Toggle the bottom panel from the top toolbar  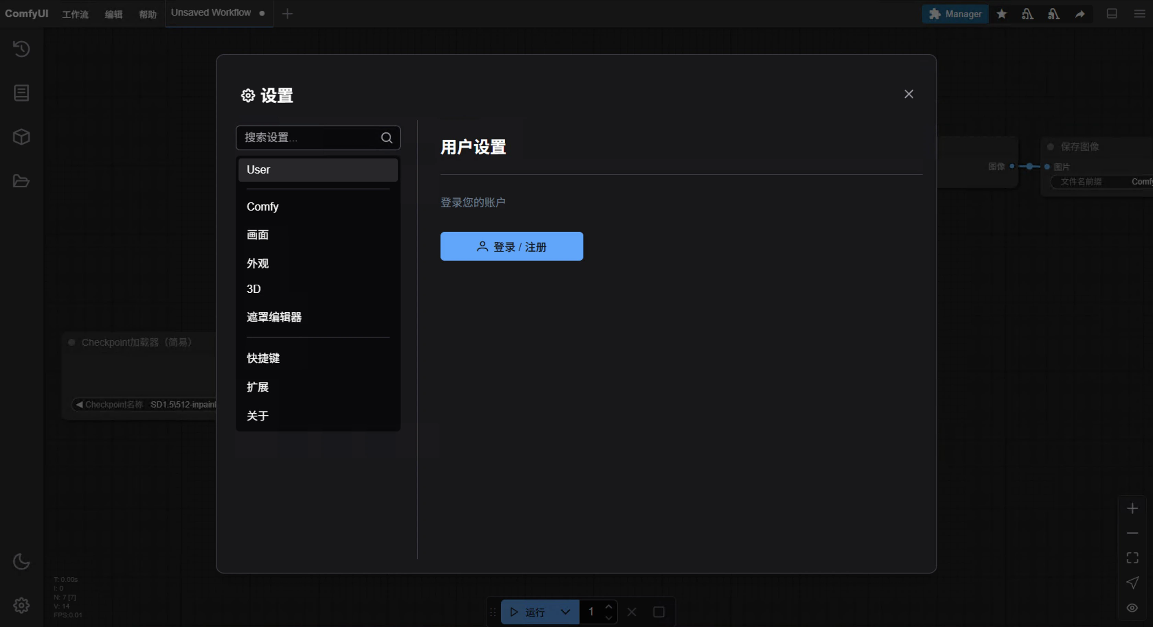click(1112, 14)
